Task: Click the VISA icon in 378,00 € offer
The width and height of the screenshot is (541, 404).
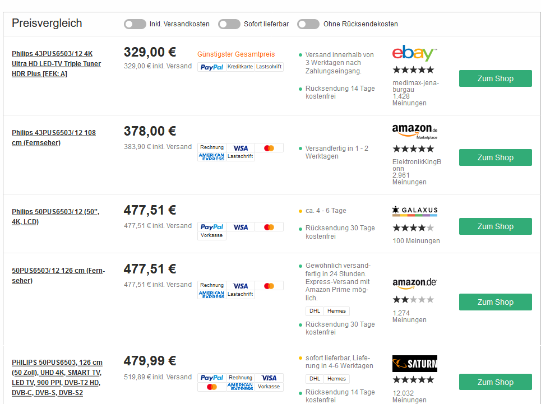Action: pyautogui.click(x=241, y=148)
